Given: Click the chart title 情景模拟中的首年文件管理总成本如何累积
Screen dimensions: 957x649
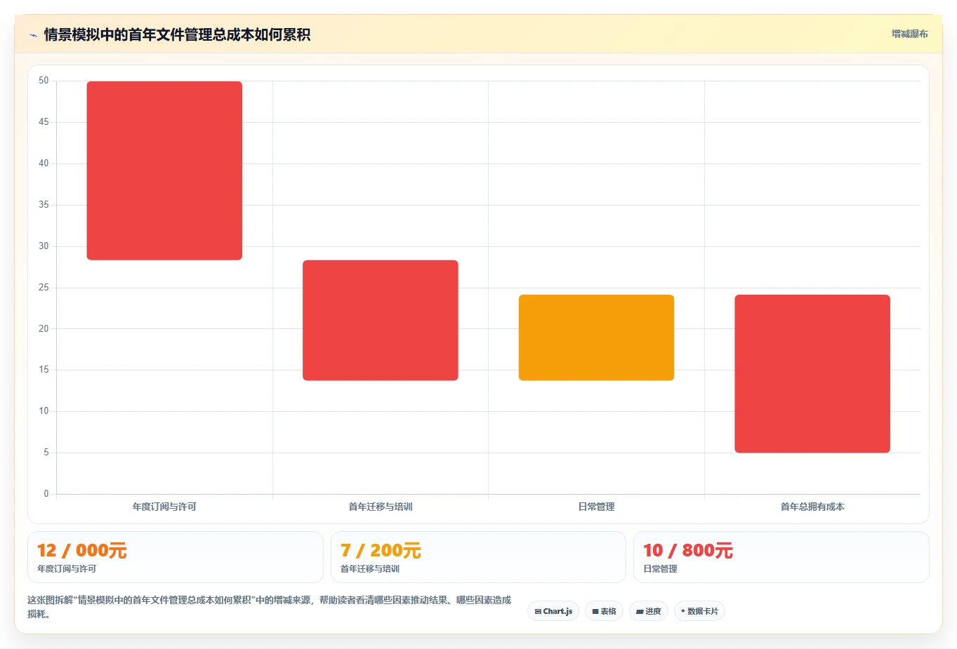Looking at the screenshot, I should click(x=177, y=34).
